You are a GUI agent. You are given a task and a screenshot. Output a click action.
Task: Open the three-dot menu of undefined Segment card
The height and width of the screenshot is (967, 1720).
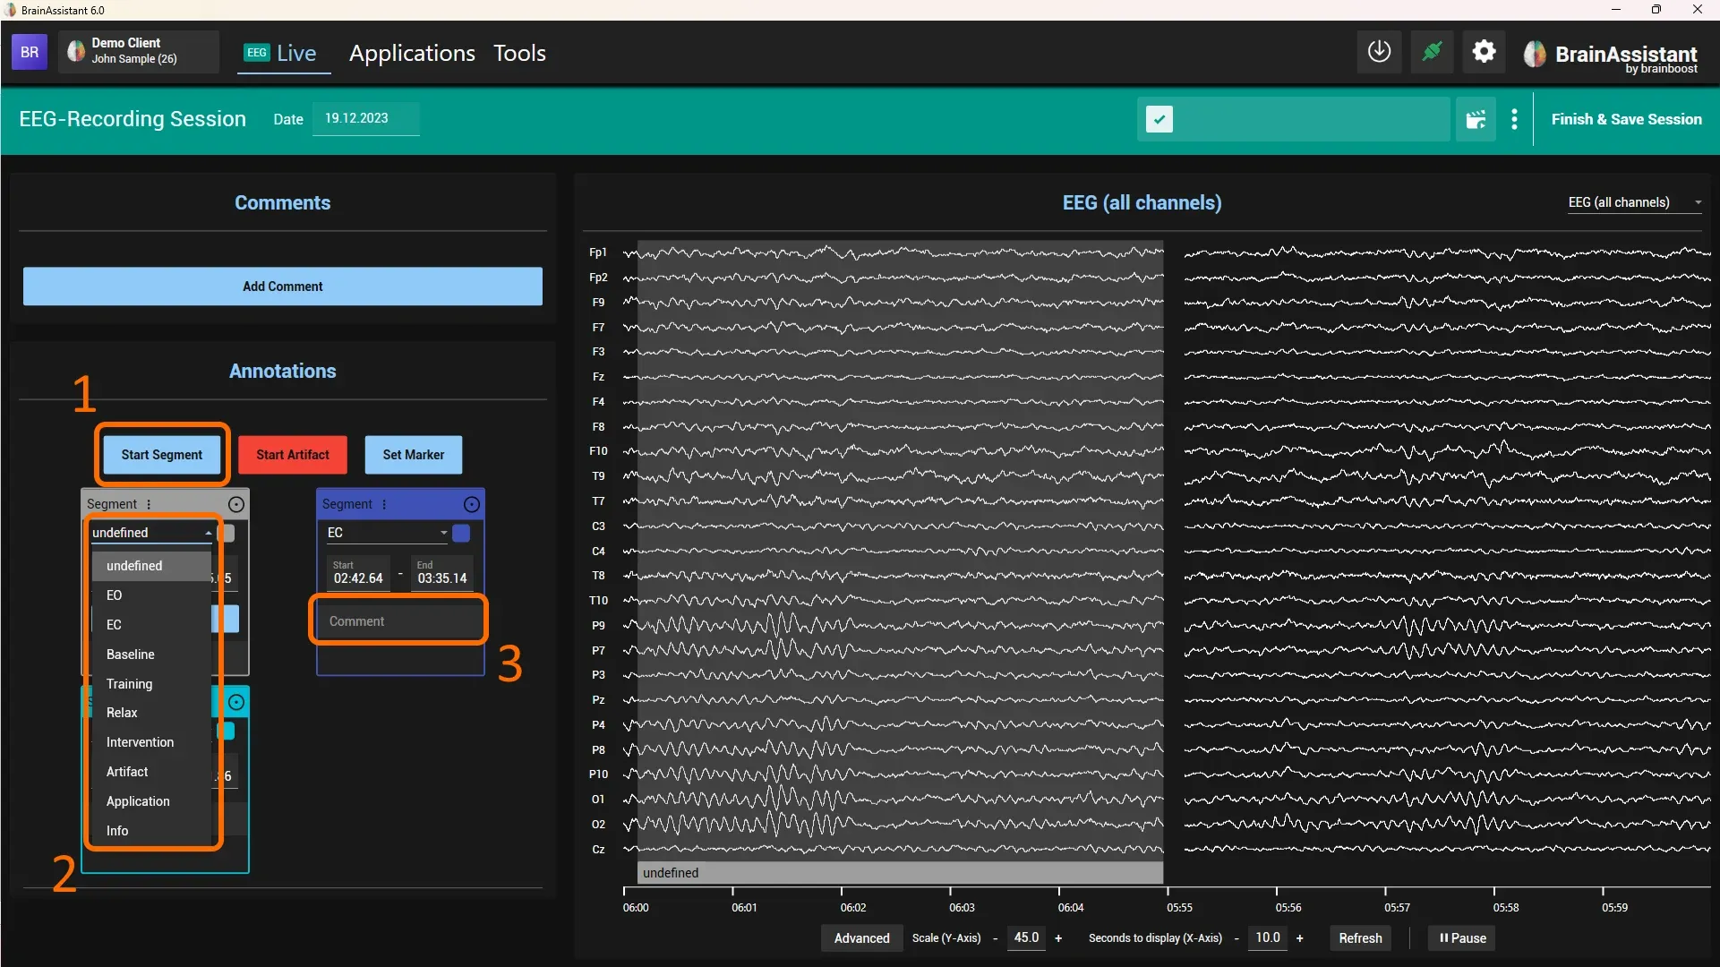click(x=149, y=504)
